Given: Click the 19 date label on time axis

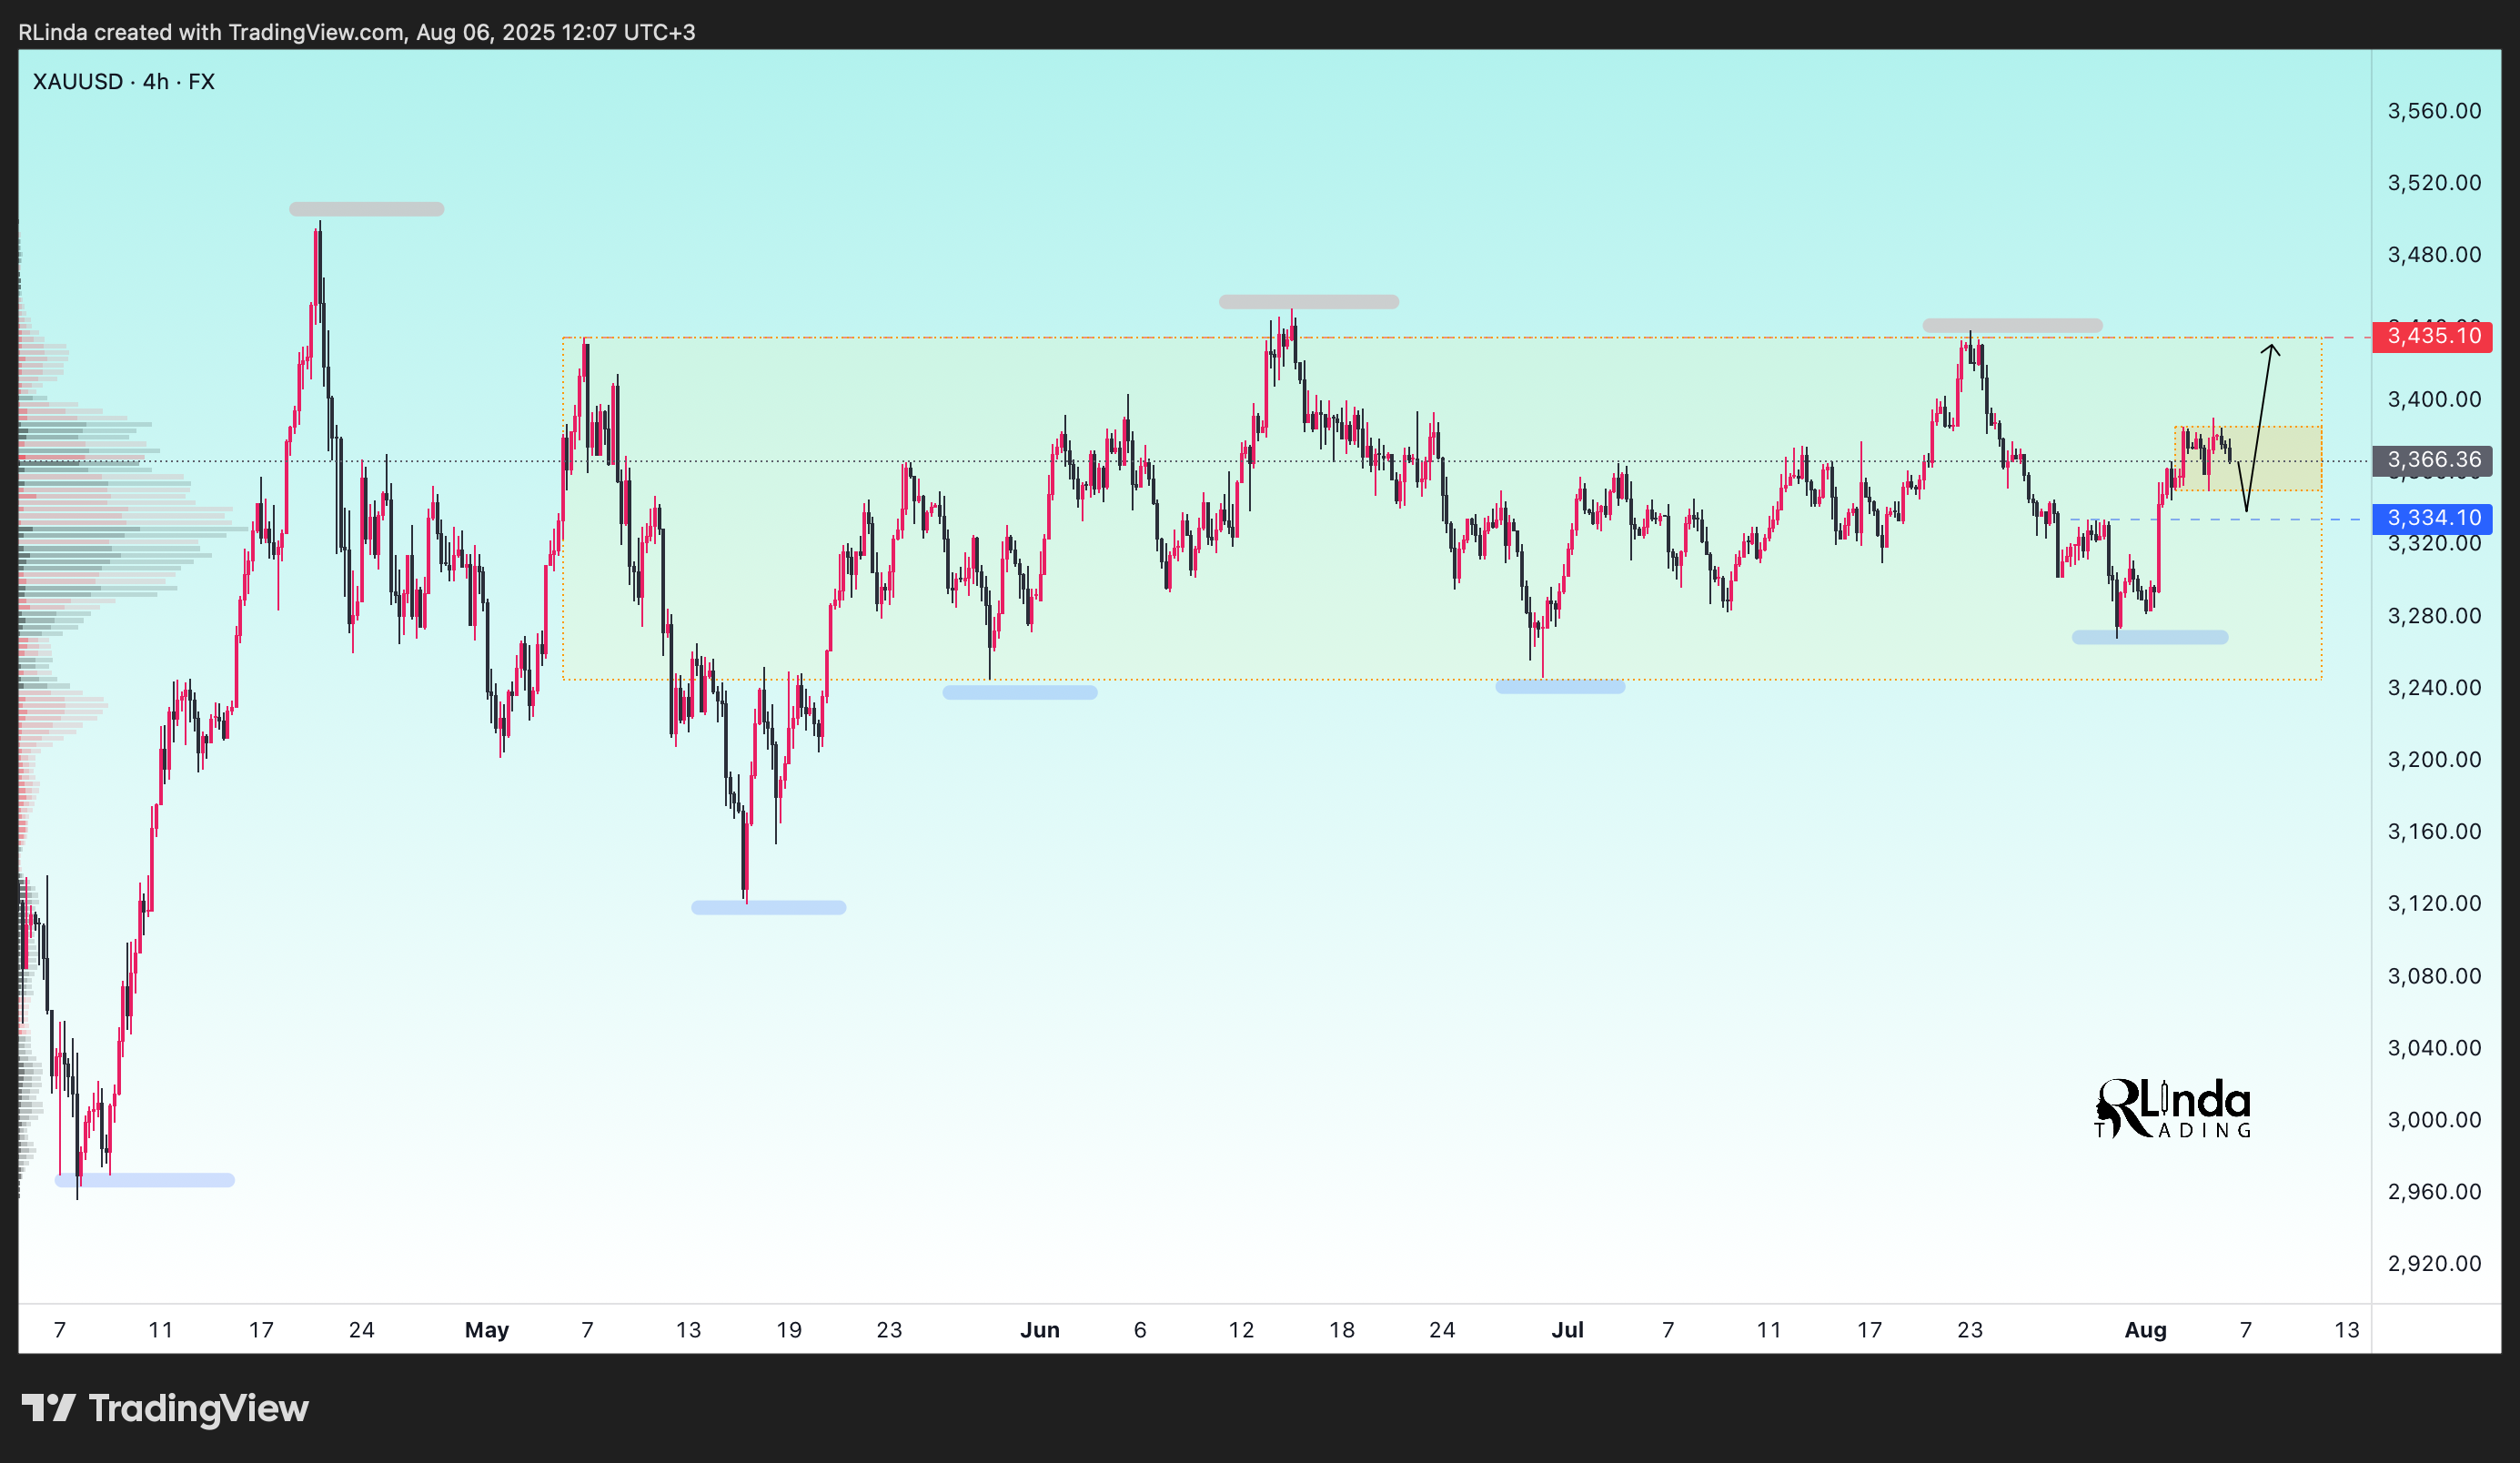Looking at the screenshot, I should coord(789,1331).
